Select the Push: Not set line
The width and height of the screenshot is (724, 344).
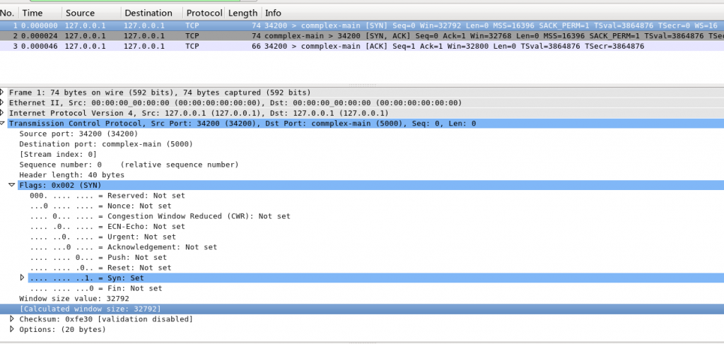click(x=98, y=257)
